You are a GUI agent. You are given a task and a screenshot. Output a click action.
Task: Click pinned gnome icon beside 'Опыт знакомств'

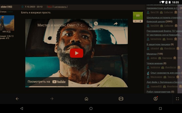(148, 73)
